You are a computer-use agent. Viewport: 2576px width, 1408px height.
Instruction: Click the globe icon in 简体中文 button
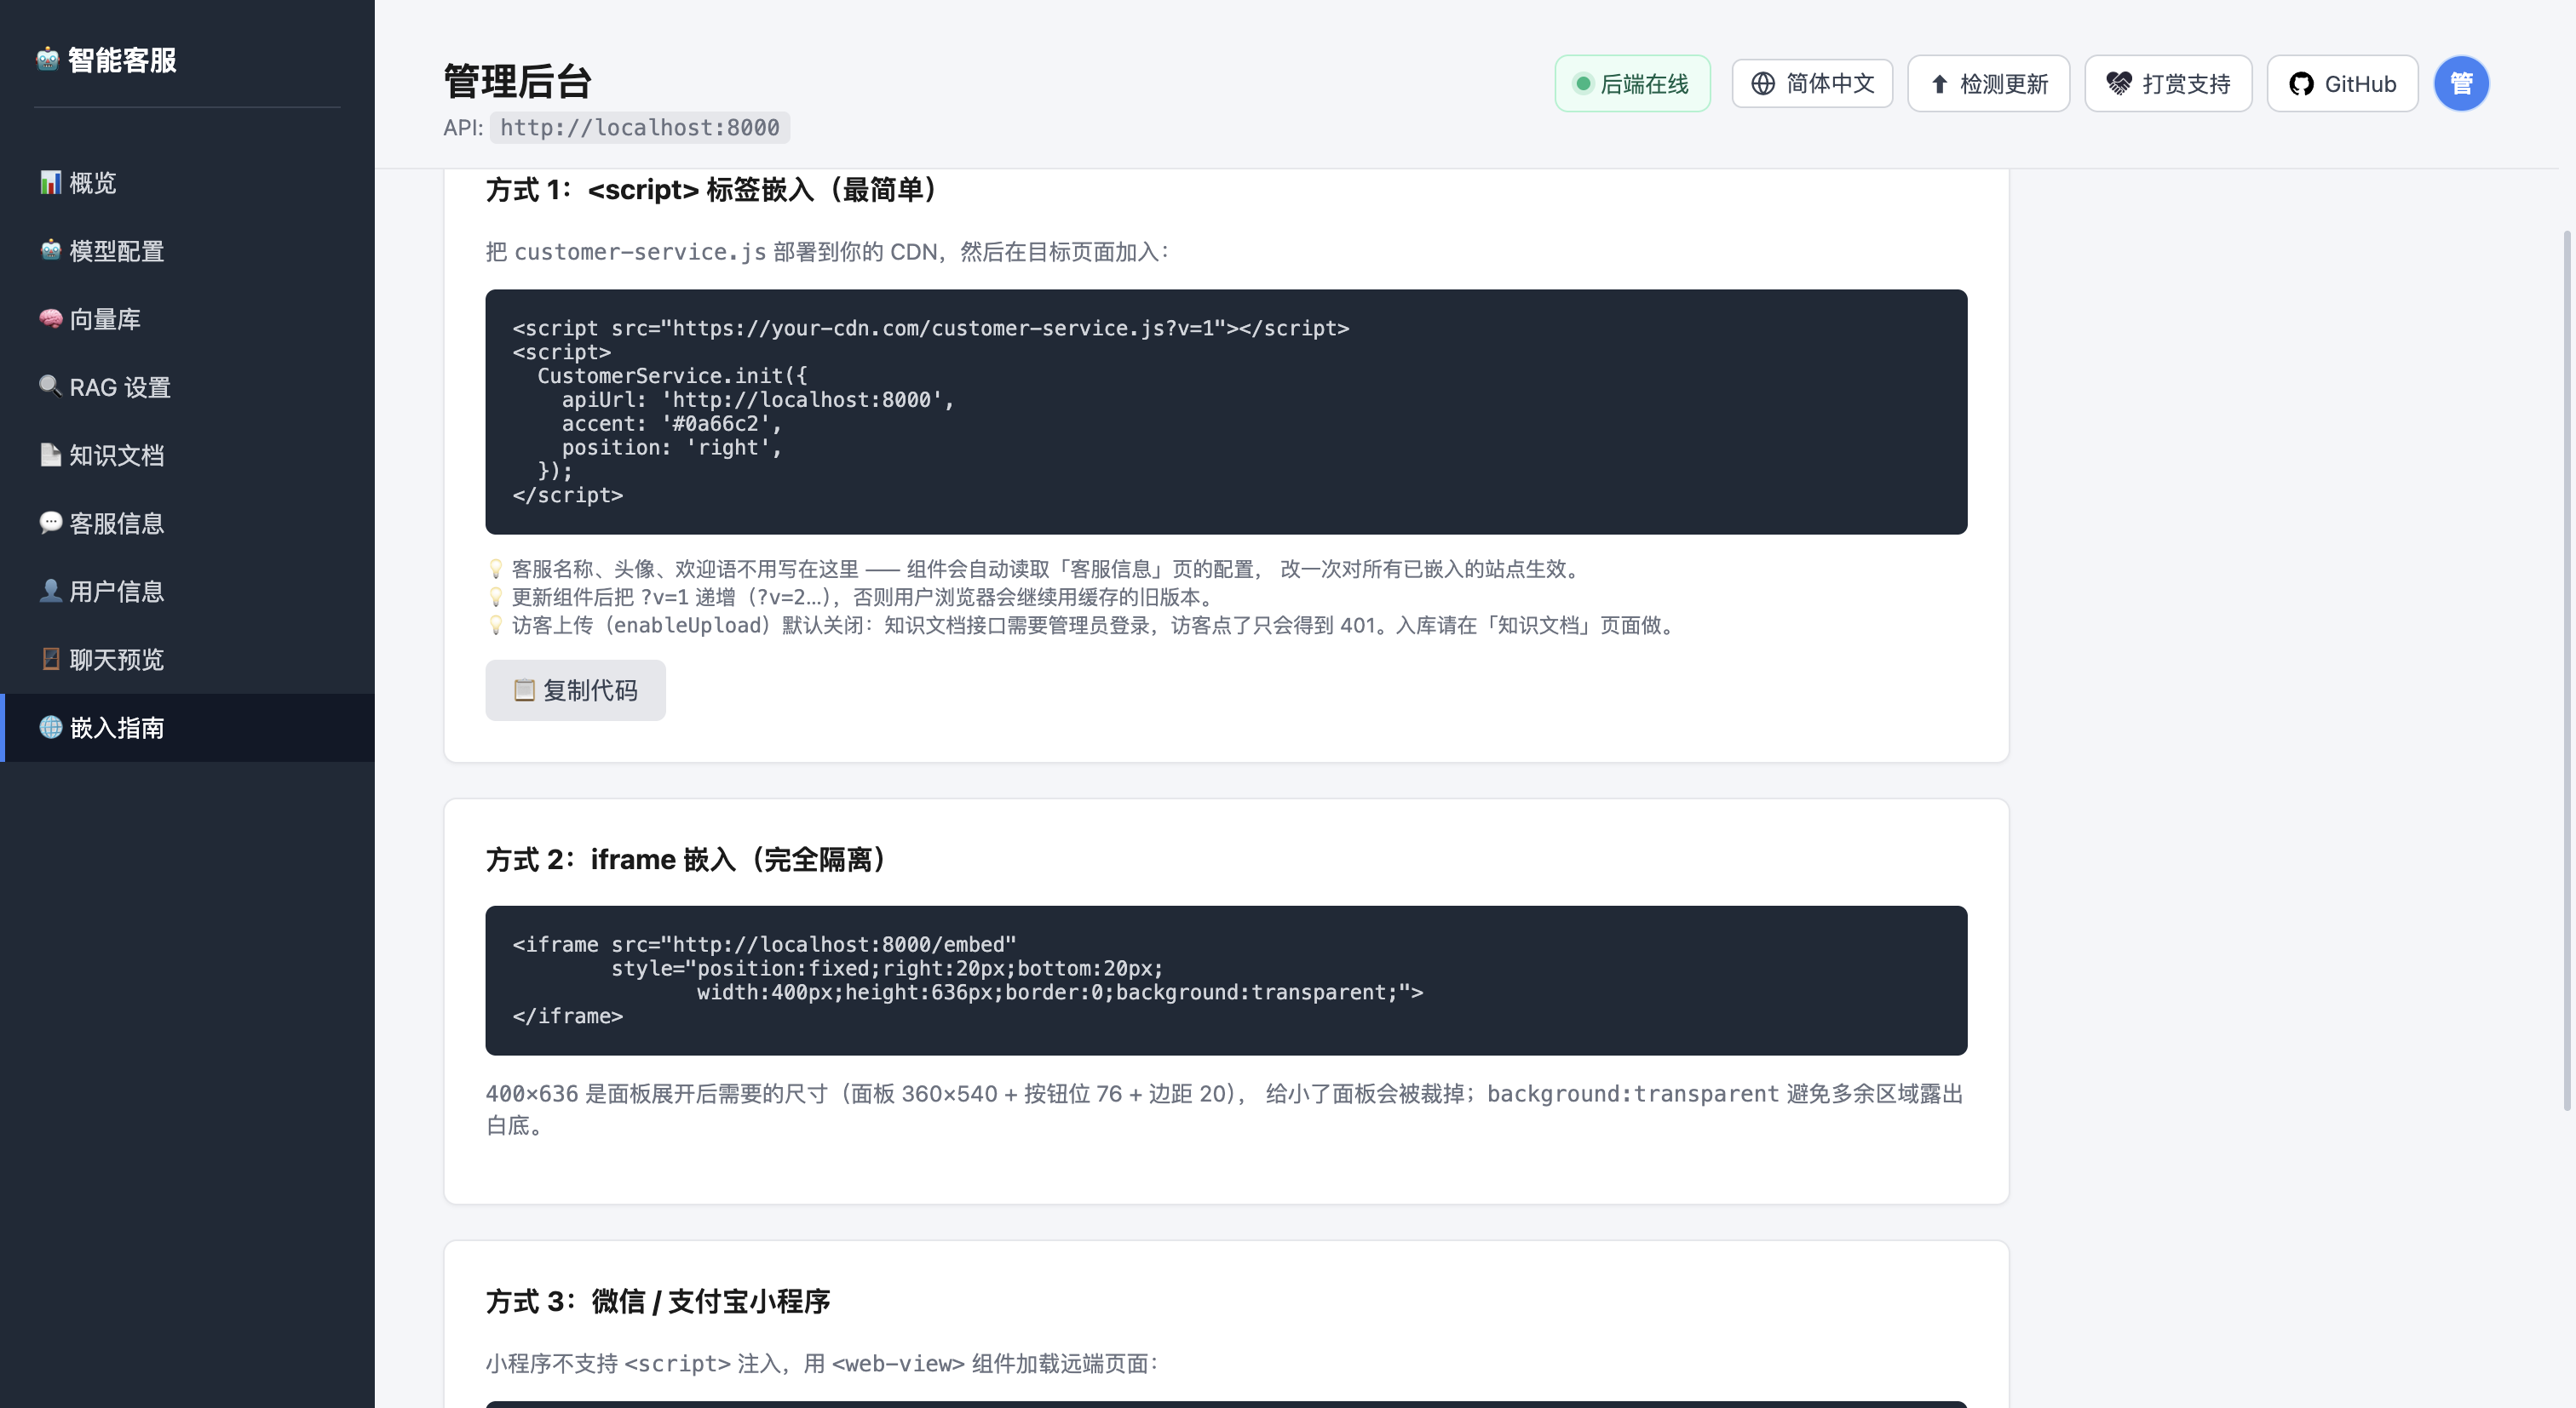(x=1763, y=84)
